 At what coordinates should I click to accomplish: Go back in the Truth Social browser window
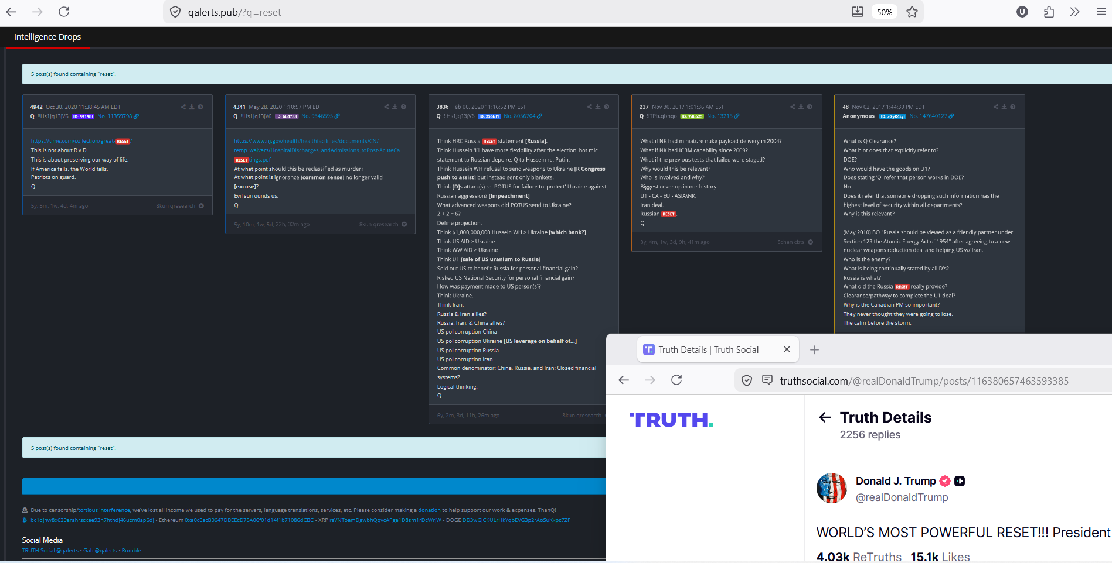coord(624,380)
